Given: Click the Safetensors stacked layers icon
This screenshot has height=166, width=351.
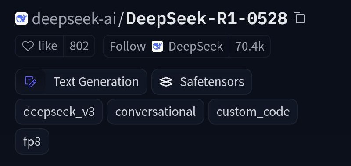Looking at the screenshot, I should [x=166, y=82].
